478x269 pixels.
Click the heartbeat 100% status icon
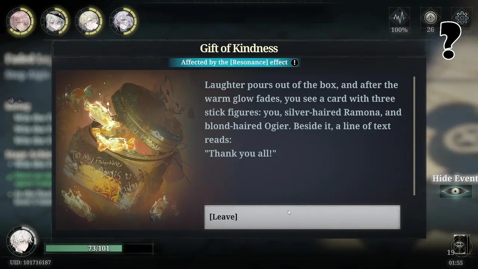click(x=399, y=21)
